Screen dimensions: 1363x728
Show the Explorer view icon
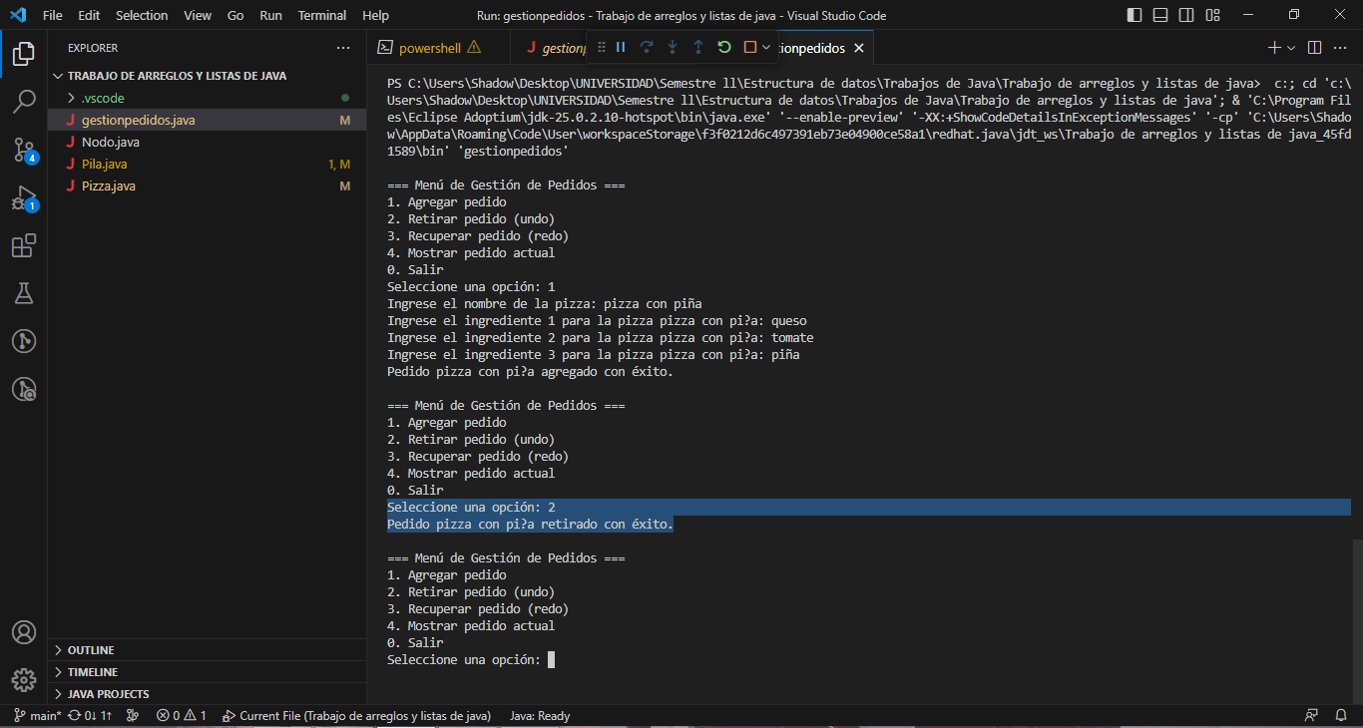[x=24, y=54]
